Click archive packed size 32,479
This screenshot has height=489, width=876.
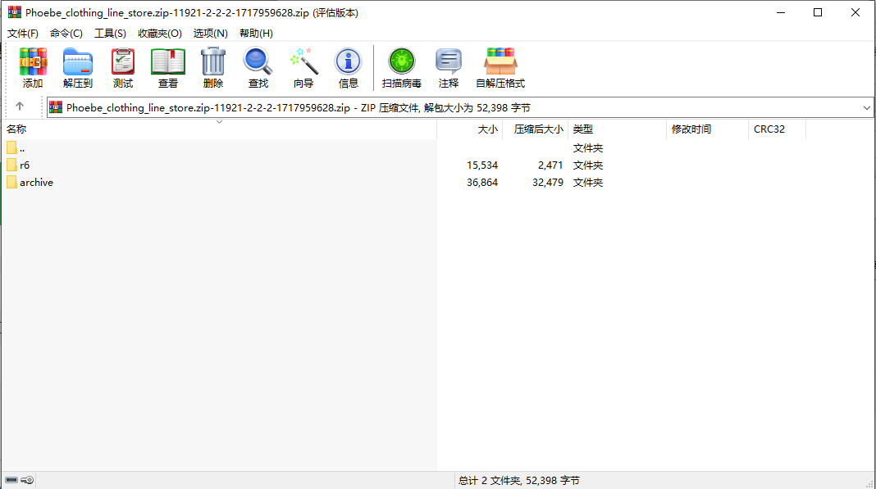click(x=548, y=183)
